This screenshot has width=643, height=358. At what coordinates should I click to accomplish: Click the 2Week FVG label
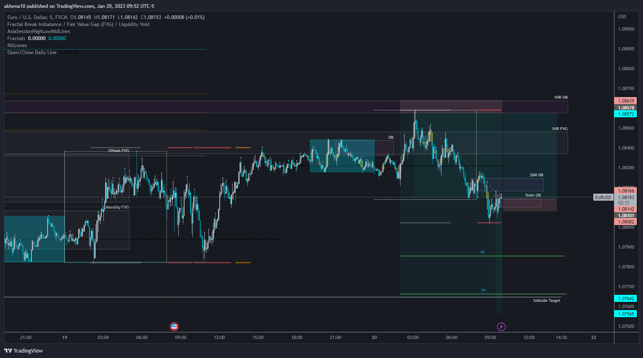tap(119, 151)
